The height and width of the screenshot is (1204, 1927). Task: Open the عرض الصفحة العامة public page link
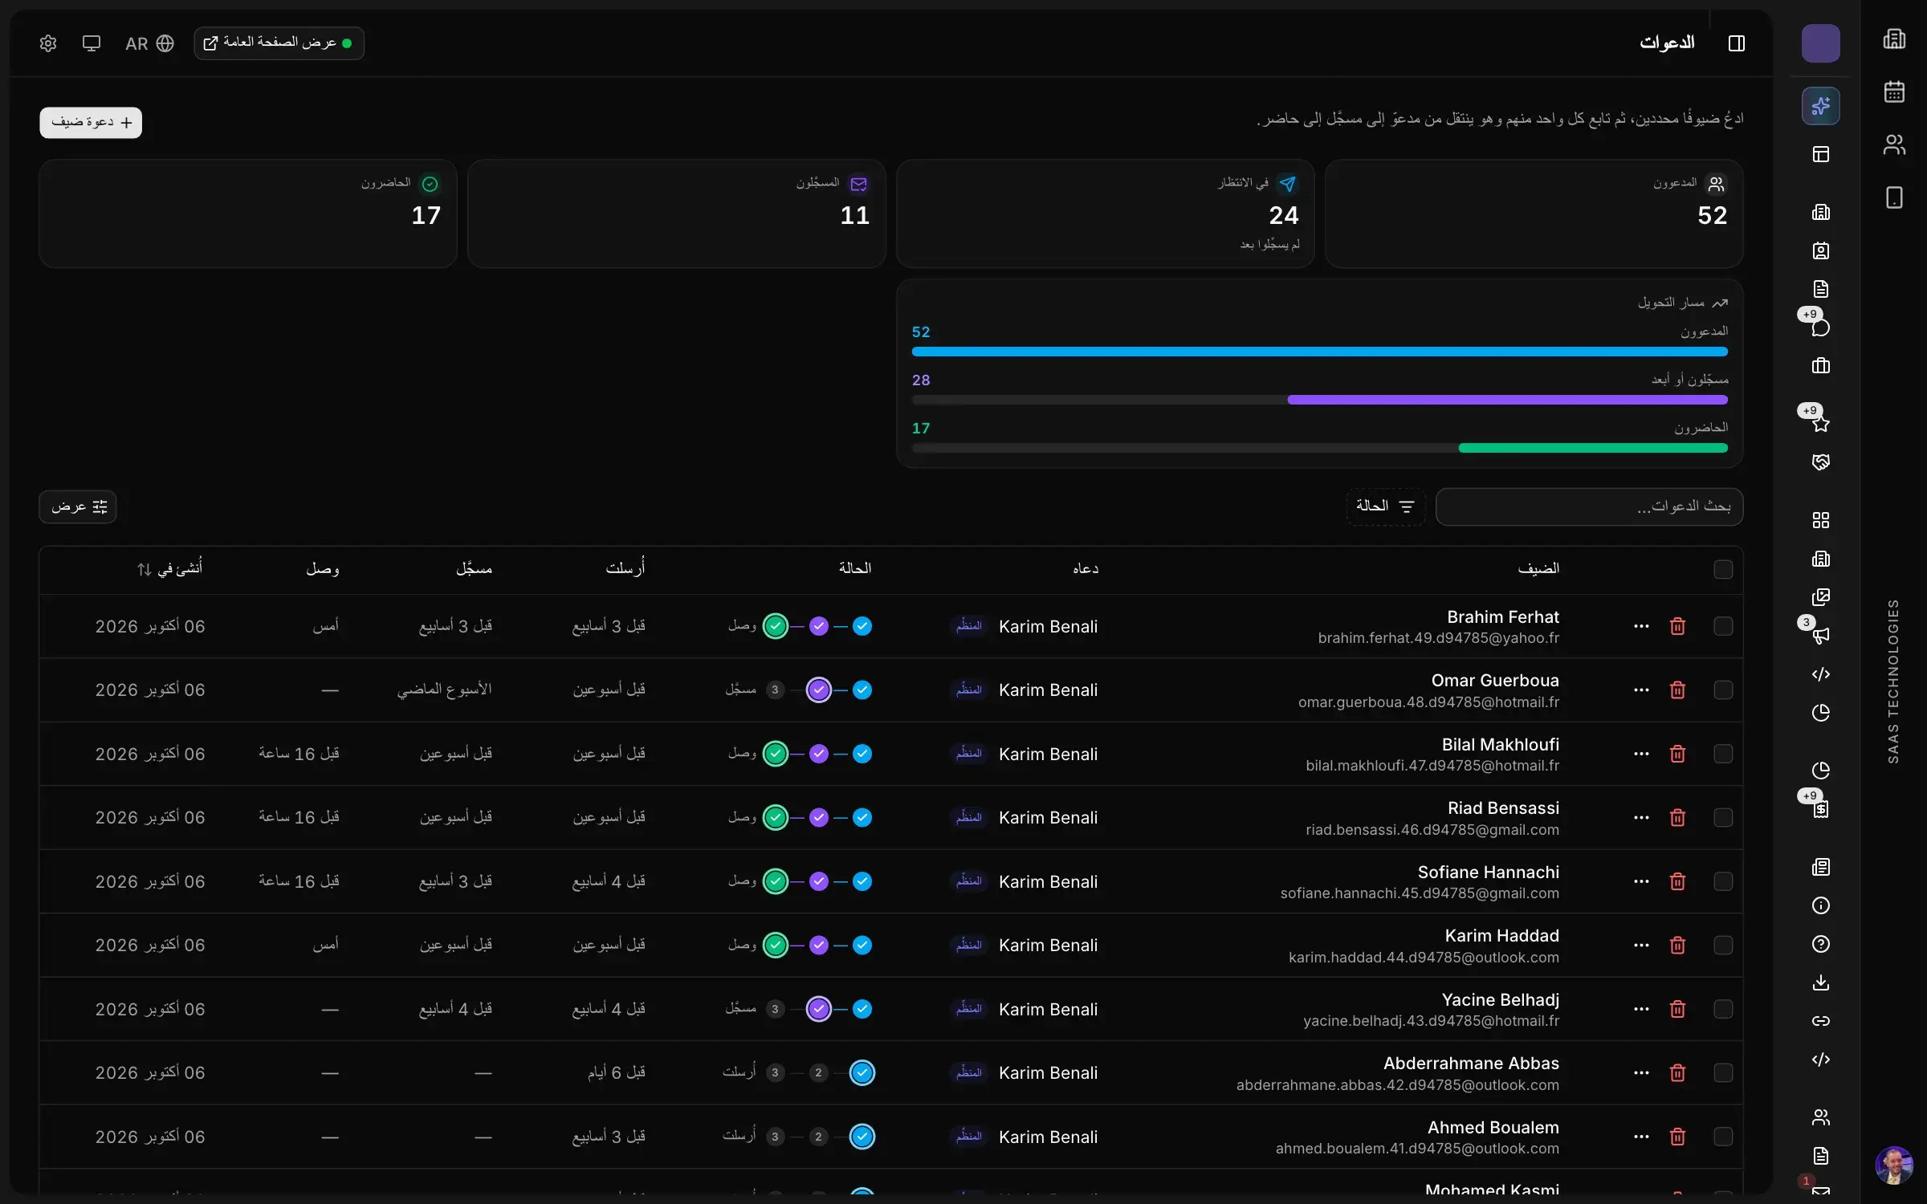pos(279,43)
